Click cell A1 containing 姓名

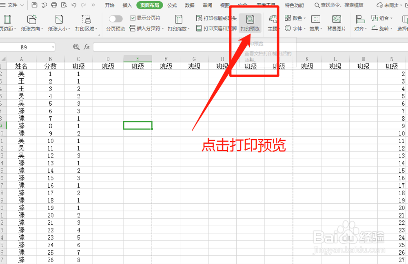tap(21, 66)
